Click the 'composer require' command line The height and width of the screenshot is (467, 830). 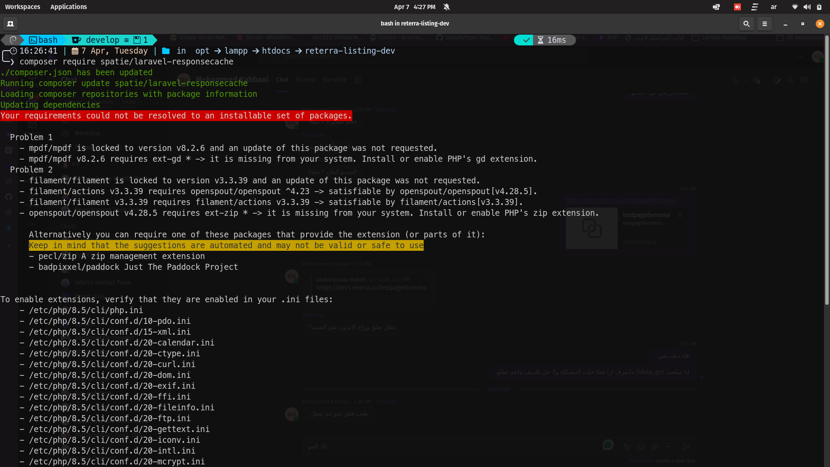coord(126,62)
